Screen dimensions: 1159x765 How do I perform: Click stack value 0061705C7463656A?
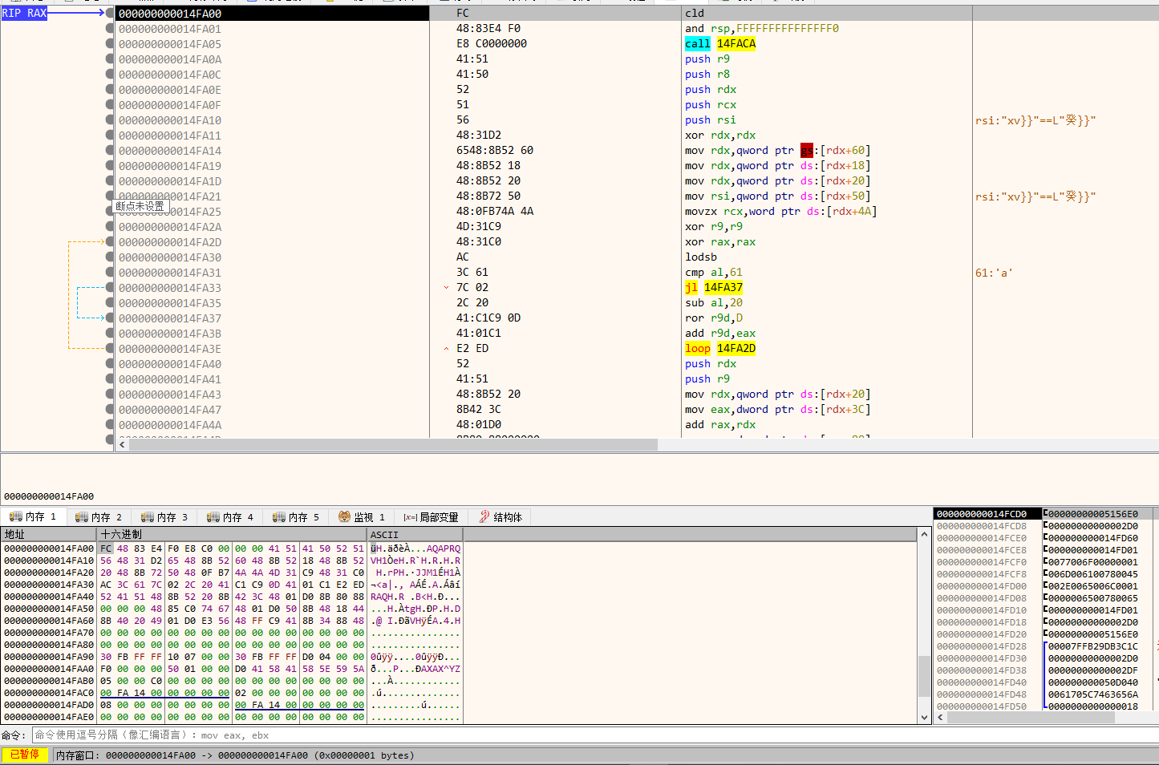[1092, 694]
